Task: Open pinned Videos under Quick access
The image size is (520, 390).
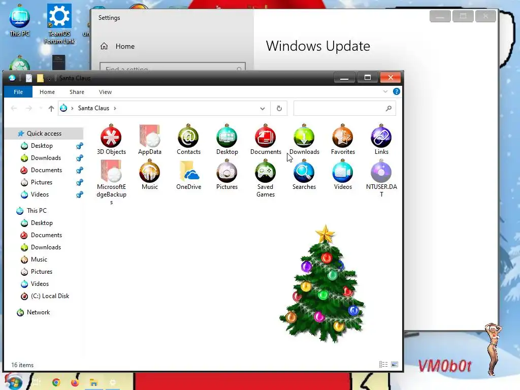Action: click(x=40, y=194)
